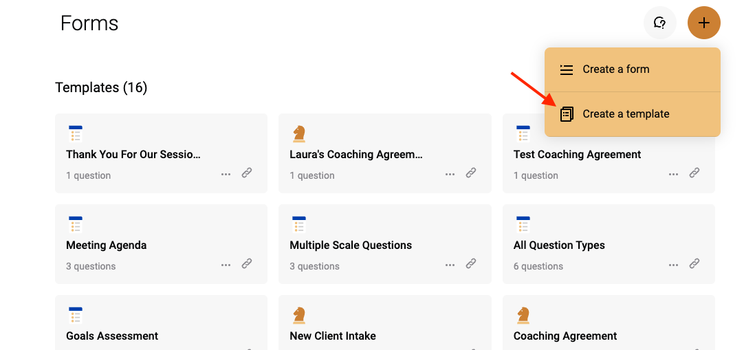Open the help chat question icon
This screenshot has width=755, height=350.
click(x=659, y=23)
